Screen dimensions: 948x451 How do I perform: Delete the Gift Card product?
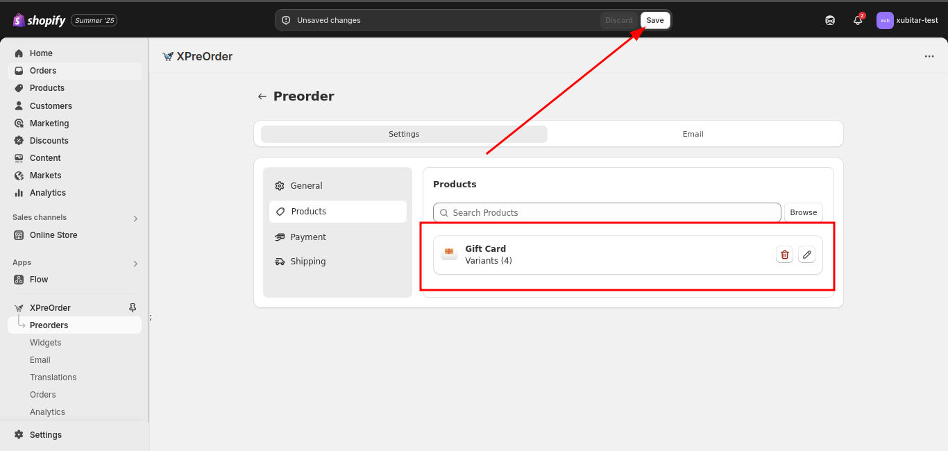coord(784,255)
